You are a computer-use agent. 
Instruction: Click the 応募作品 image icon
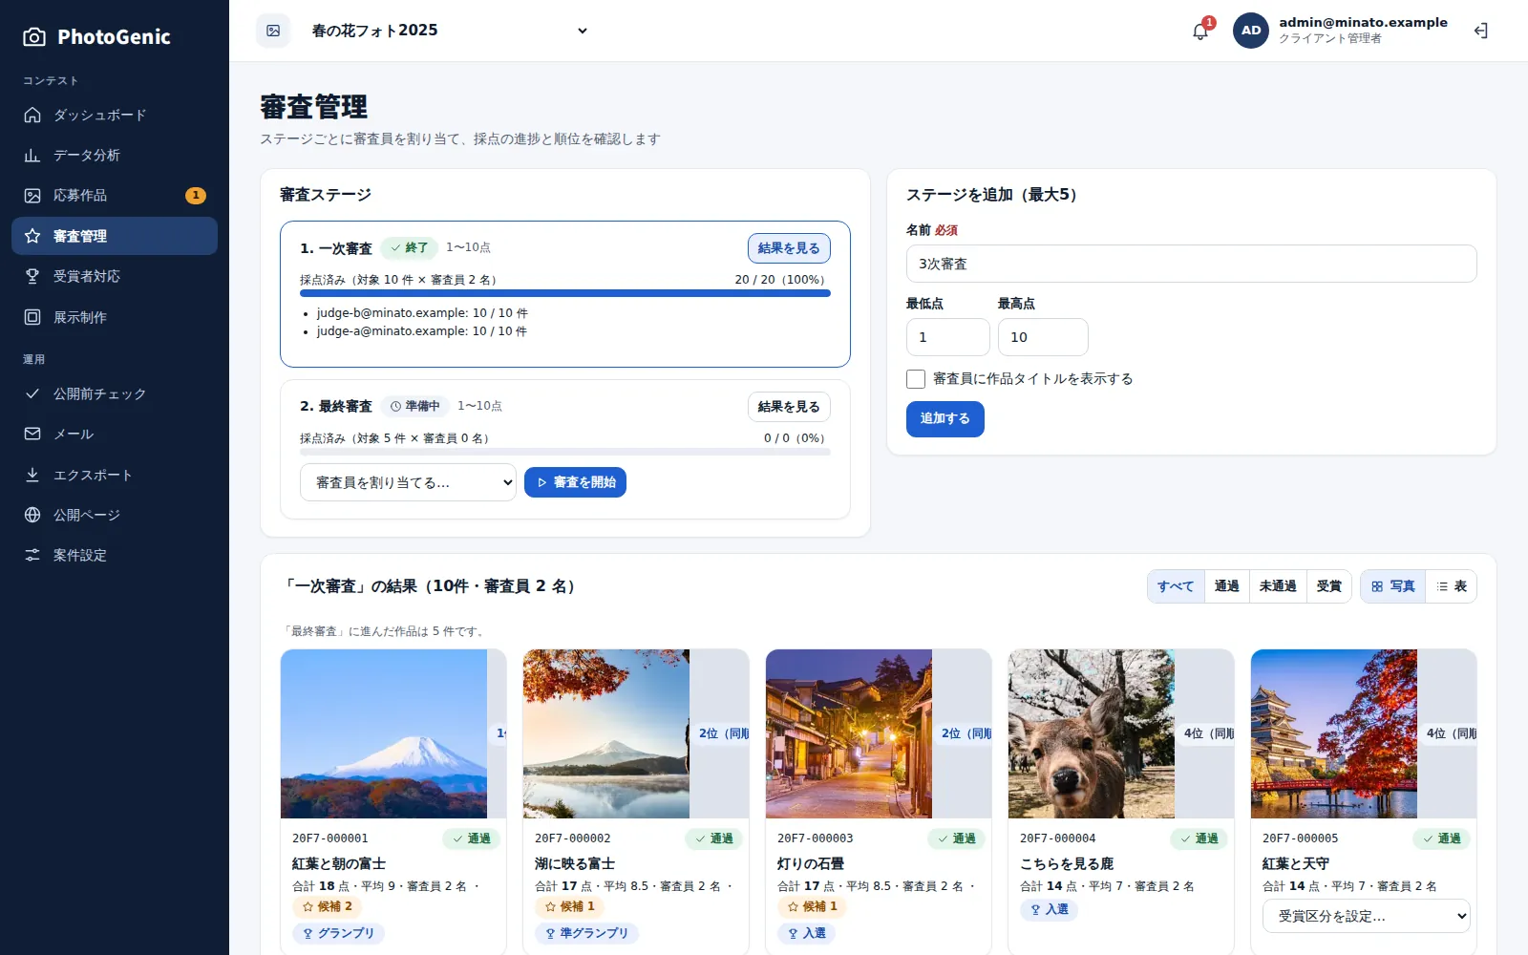point(32,196)
